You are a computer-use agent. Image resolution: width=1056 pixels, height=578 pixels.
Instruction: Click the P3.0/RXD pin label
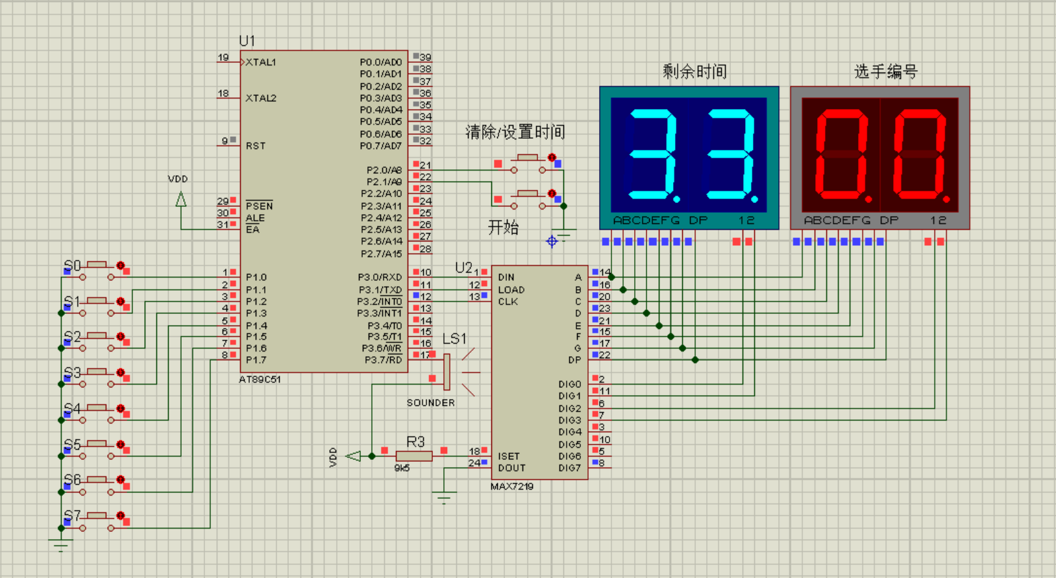(380, 277)
